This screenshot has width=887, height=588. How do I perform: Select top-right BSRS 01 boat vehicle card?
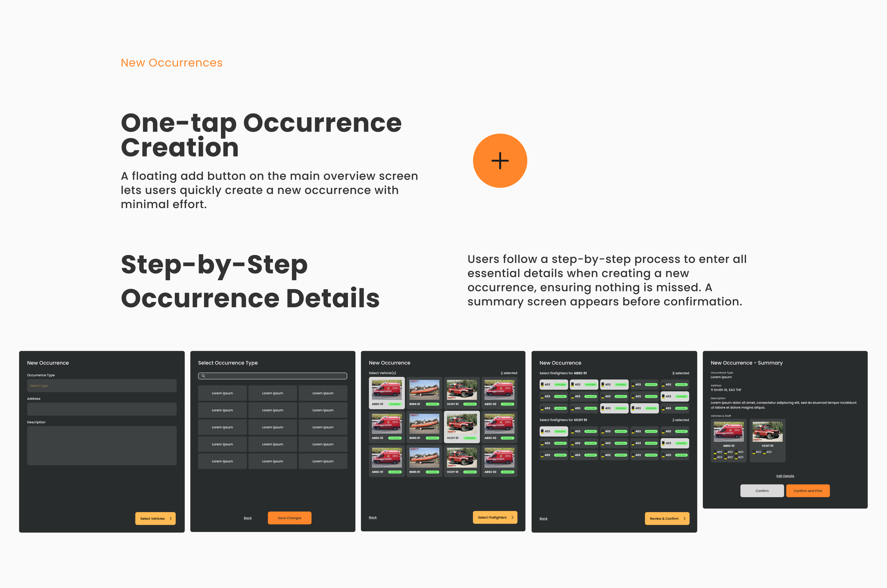424,393
